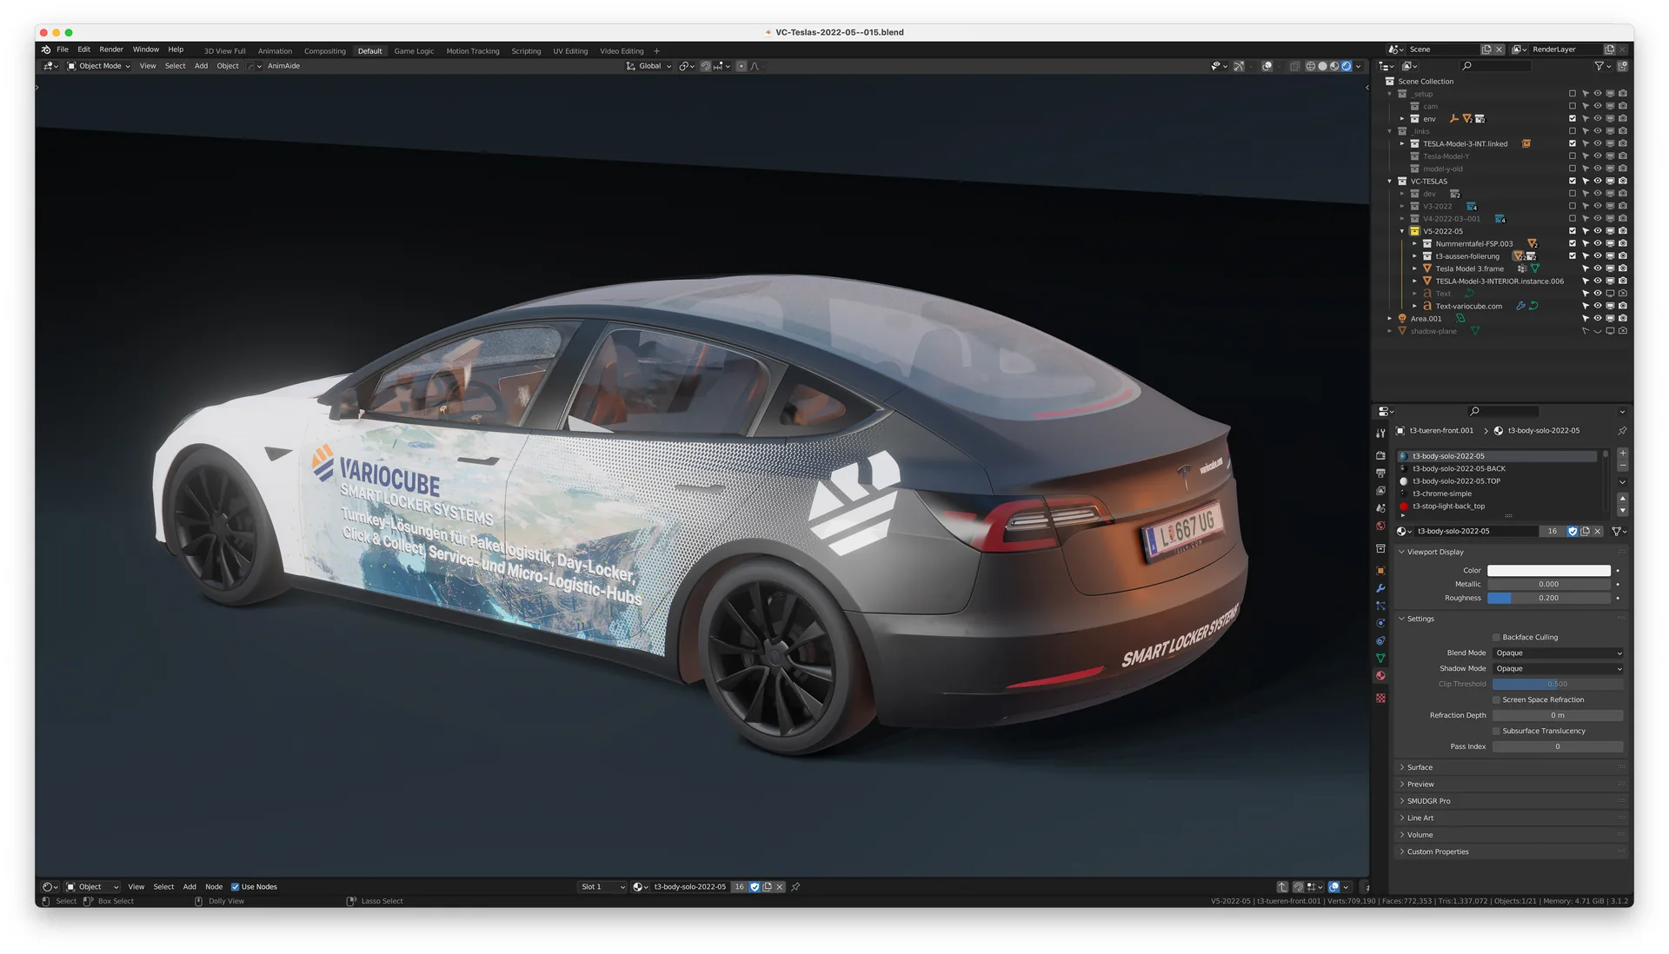The height and width of the screenshot is (954, 1669).
Task: Enable Backface Culling checkbox
Action: pyautogui.click(x=1496, y=637)
